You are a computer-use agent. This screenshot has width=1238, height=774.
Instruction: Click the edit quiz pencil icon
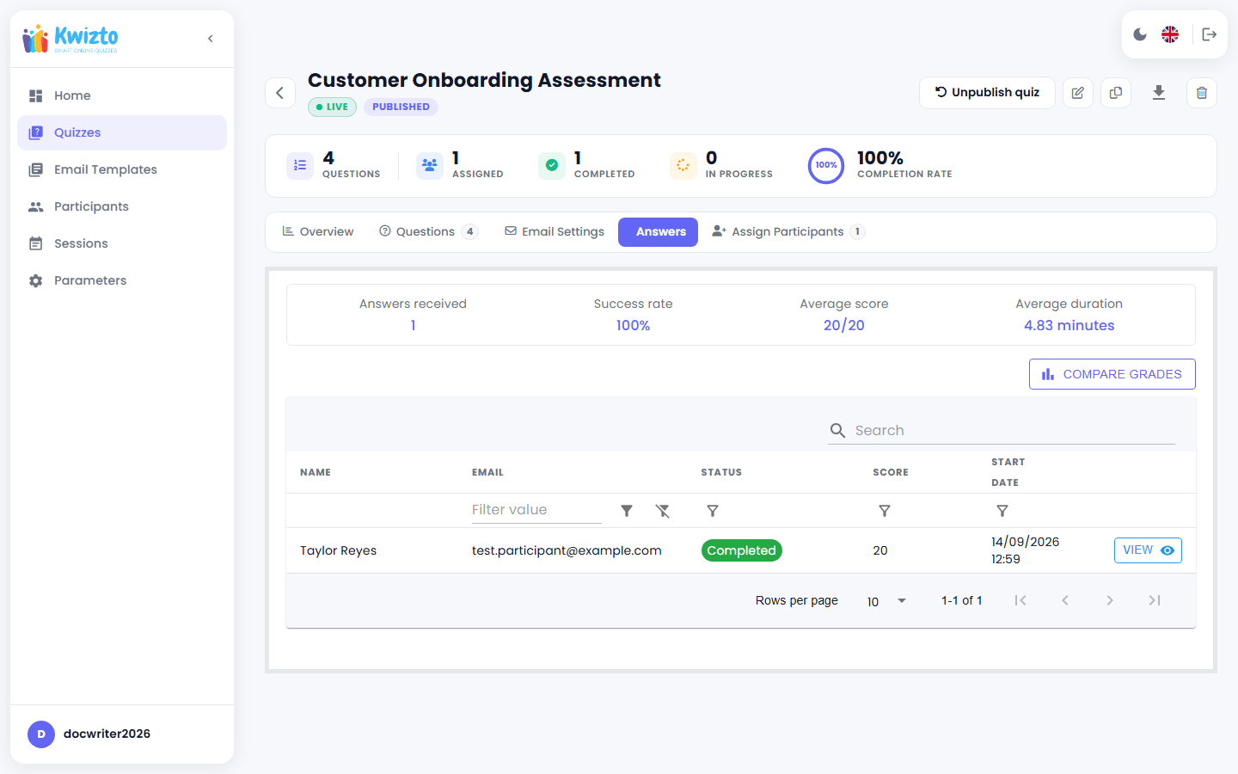click(x=1078, y=93)
